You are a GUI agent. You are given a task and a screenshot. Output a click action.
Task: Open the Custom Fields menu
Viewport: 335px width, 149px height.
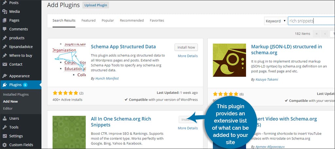coord(21,145)
